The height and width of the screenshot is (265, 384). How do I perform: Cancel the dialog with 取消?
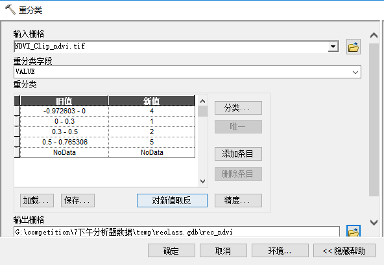pyautogui.click(x=223, y=251)
